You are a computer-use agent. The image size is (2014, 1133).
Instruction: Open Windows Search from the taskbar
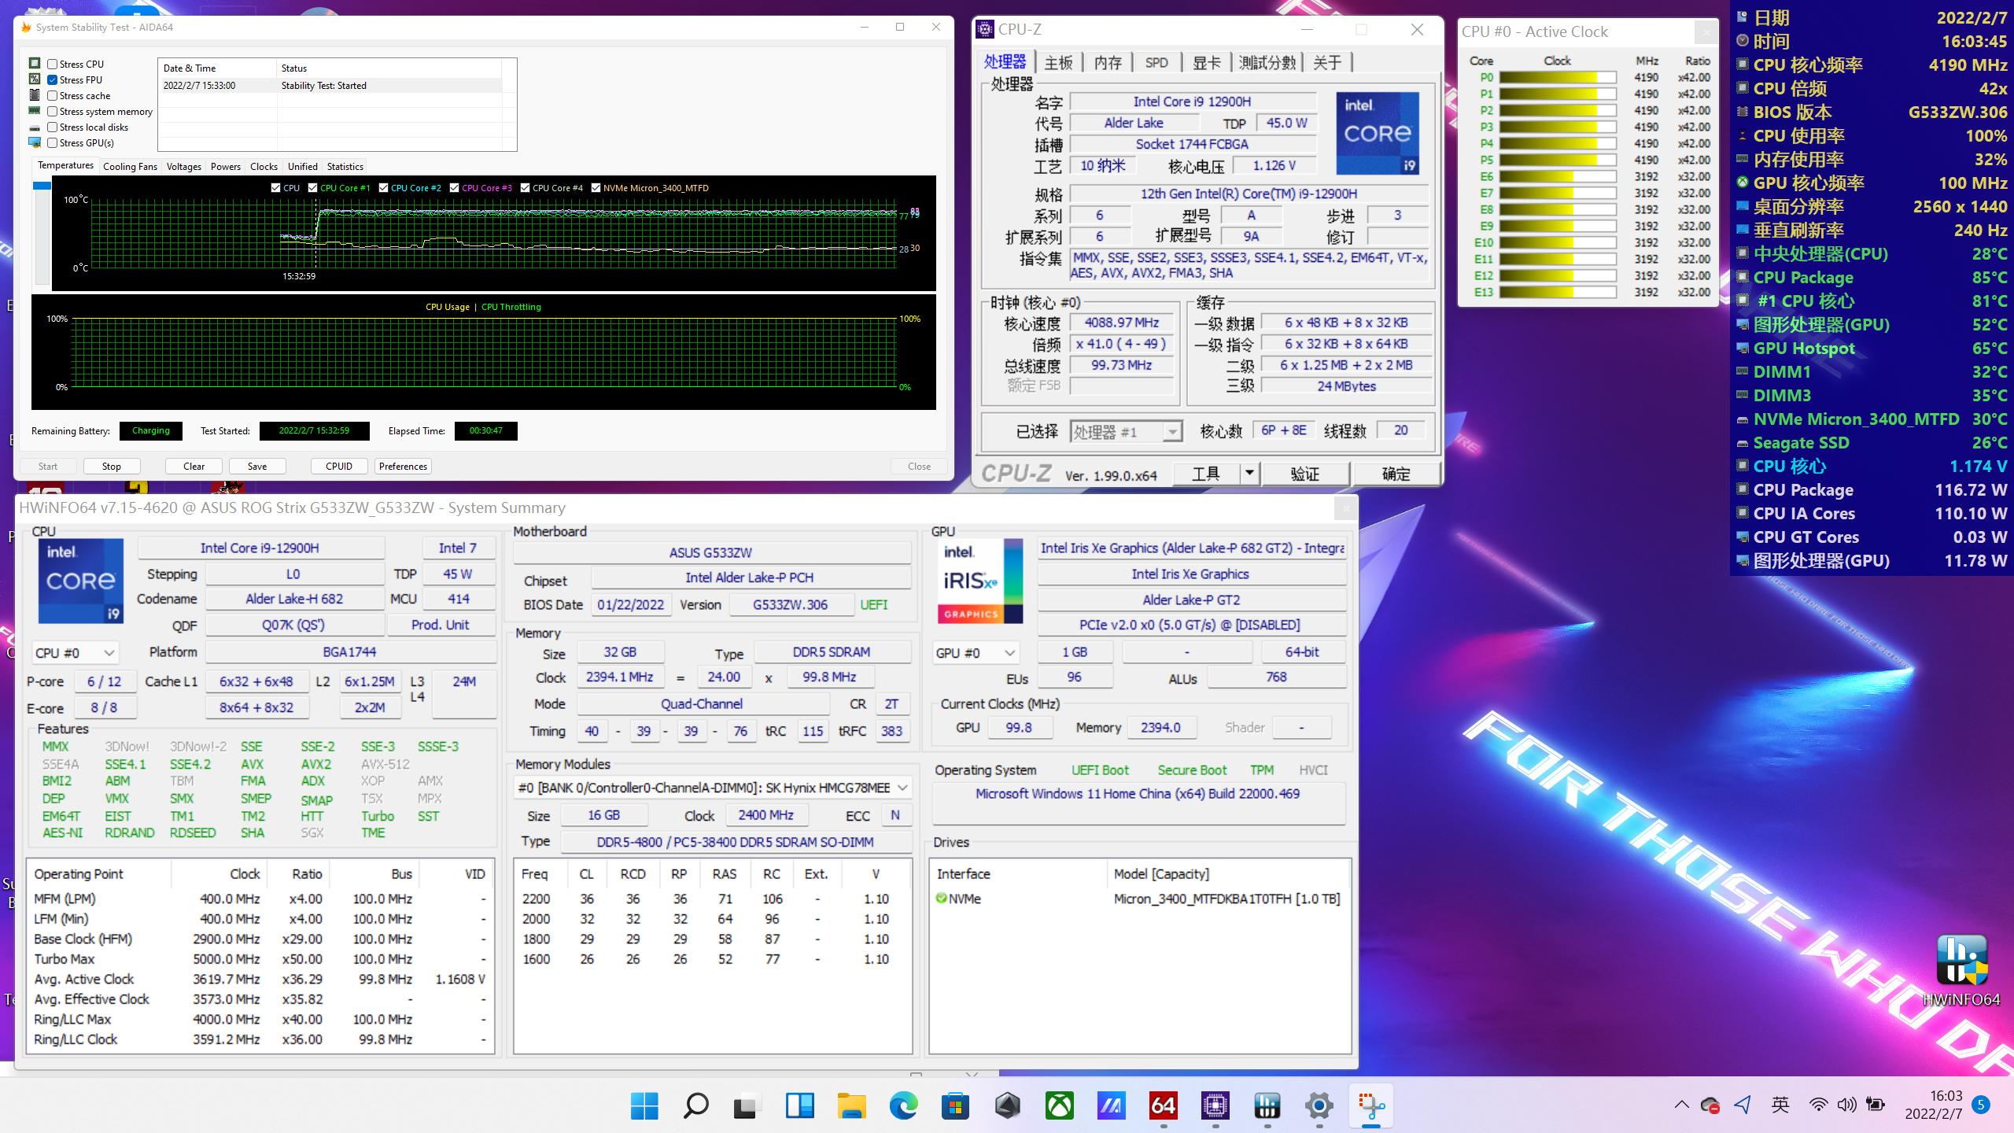point(695,1105)
